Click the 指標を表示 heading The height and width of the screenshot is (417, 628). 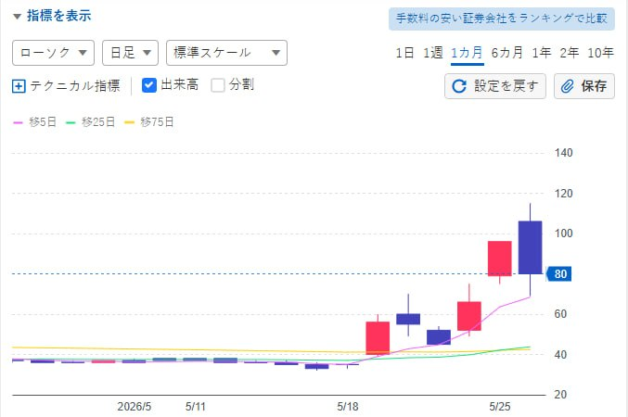tap(58, 16)
